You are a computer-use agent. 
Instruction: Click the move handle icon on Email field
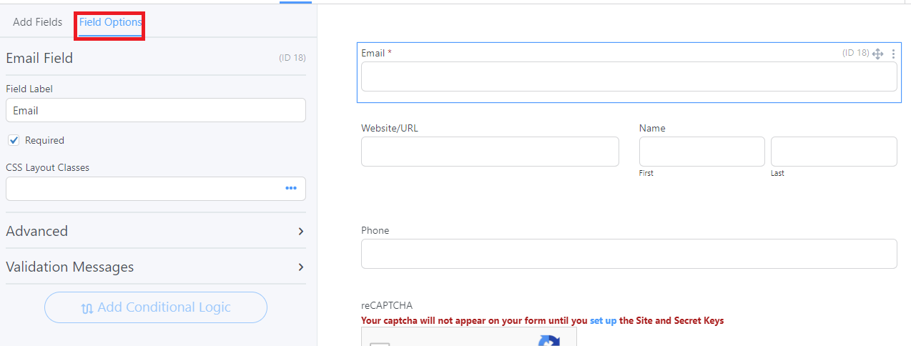point(878,54)
